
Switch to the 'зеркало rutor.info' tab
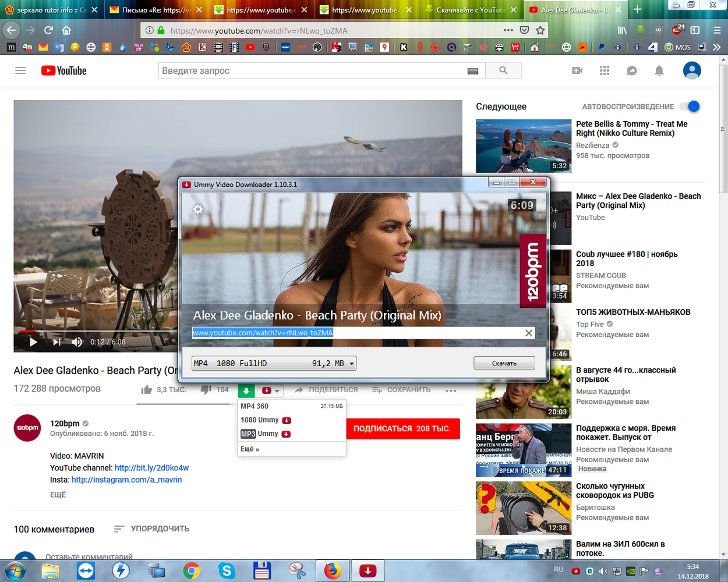(x=51, y=10)
